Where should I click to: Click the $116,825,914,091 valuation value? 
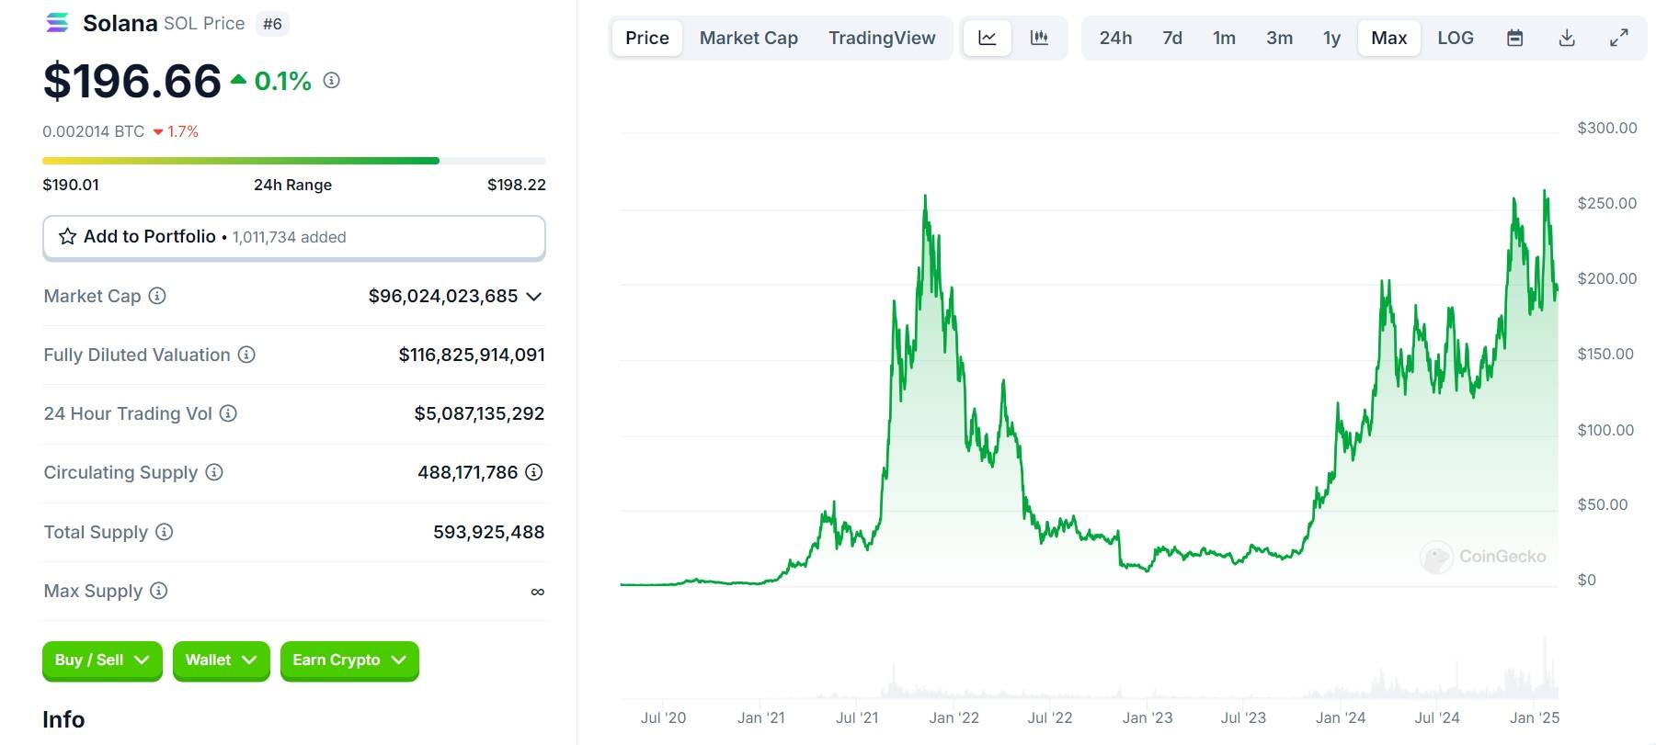coord(472,355)
